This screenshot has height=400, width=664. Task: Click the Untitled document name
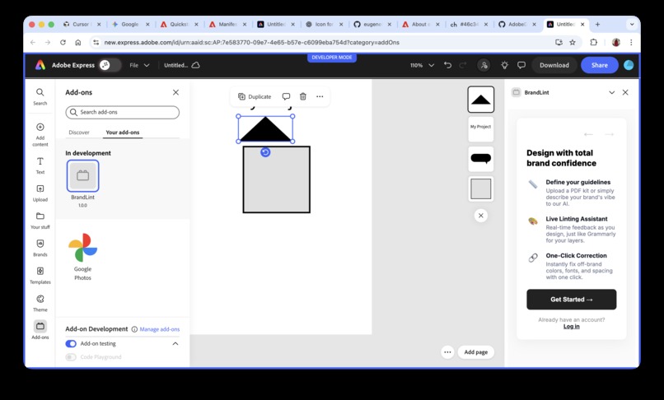click(x=175, y=65)
